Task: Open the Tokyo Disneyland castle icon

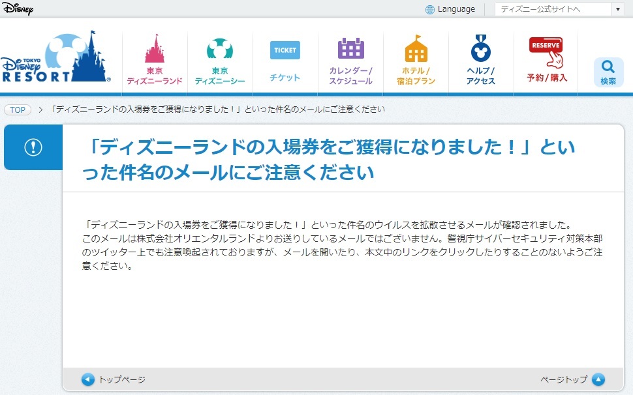Action: (155, 50)
